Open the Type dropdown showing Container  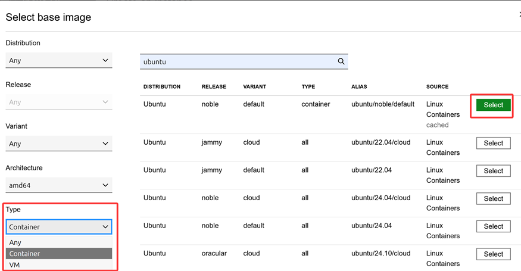point(59,227)
